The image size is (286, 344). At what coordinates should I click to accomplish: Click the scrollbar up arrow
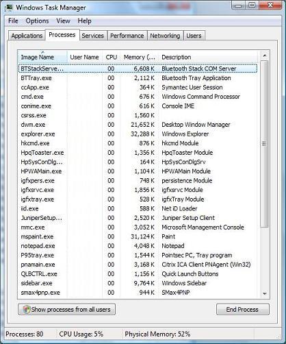(265, 56)
